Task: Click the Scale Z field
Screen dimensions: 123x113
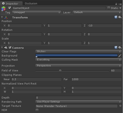Action: click(x=104, y=43)
